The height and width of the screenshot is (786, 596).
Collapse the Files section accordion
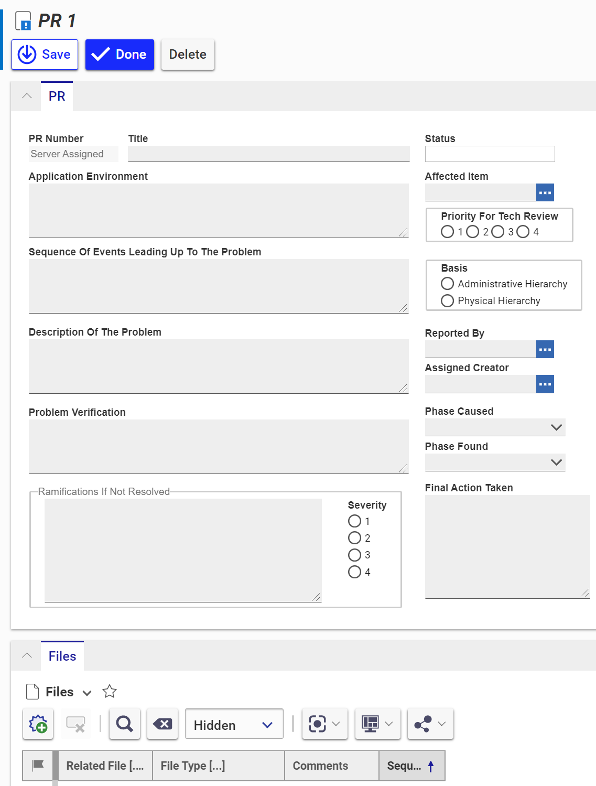[x=27, y=655]
